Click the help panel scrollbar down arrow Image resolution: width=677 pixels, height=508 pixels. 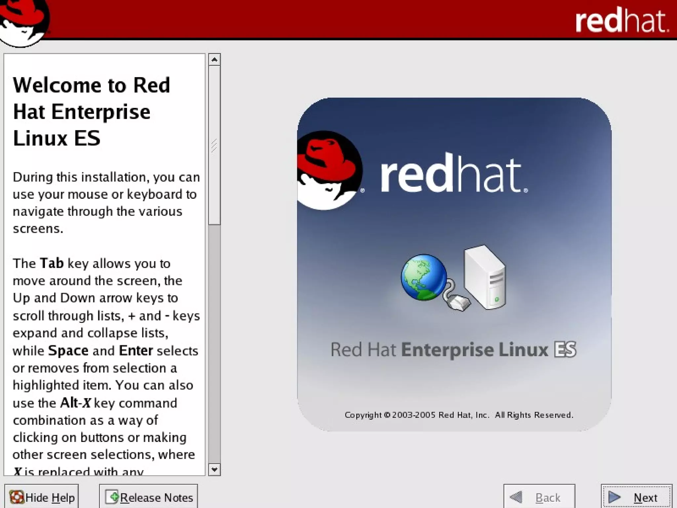[x=215, y=469]
